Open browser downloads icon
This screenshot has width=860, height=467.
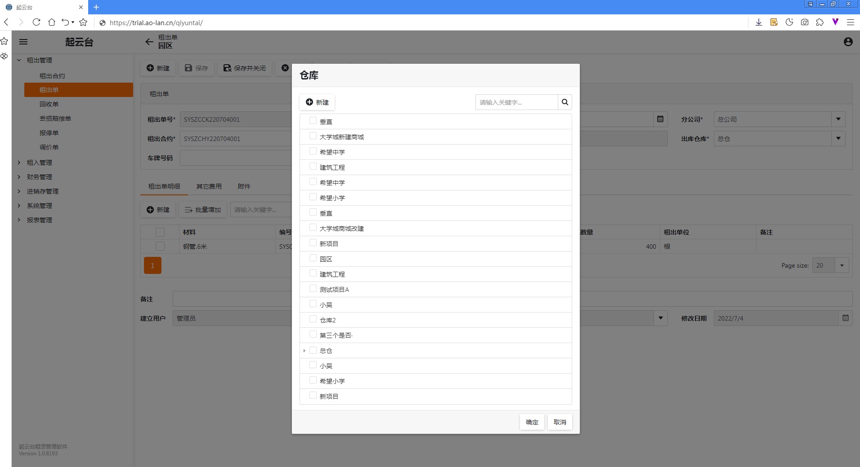pyautogui.click(x=759, y=22)
